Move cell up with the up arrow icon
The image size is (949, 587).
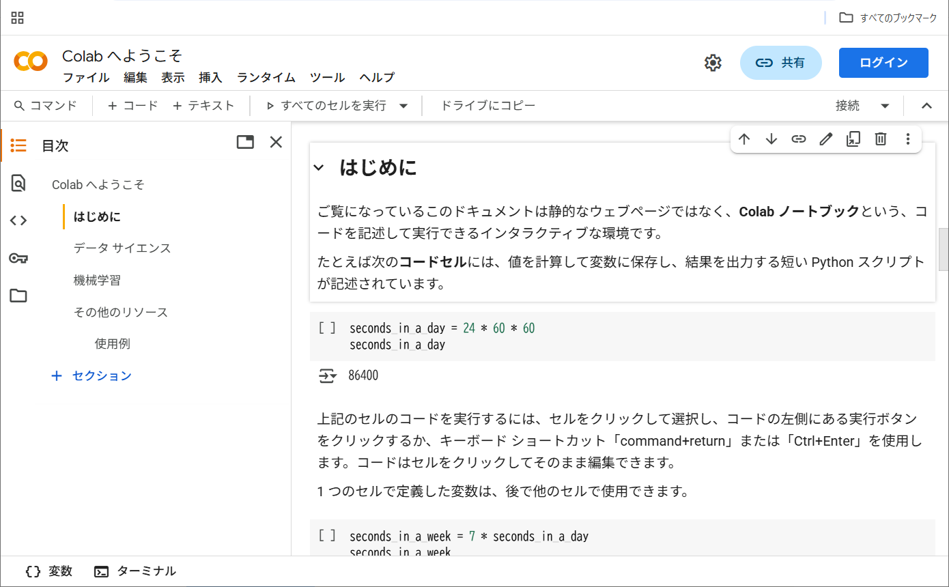[x=744, y=139]
